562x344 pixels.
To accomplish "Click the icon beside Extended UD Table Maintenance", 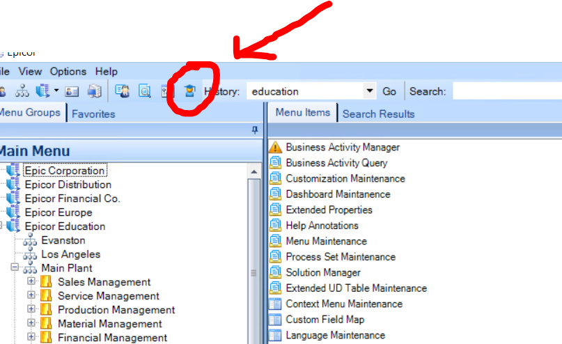I will pos(275,288).
